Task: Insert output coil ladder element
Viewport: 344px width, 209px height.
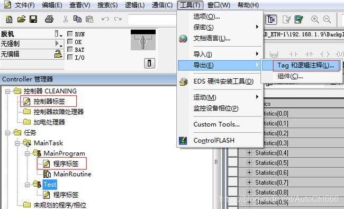Action: coord(325,54)
